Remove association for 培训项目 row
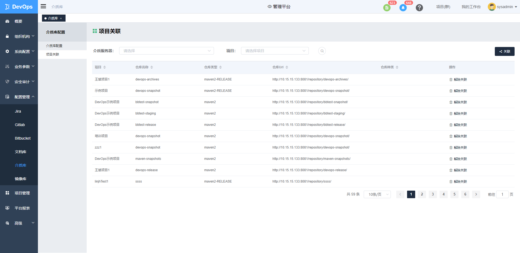520x253 pixels. click(x=458, y=136)
